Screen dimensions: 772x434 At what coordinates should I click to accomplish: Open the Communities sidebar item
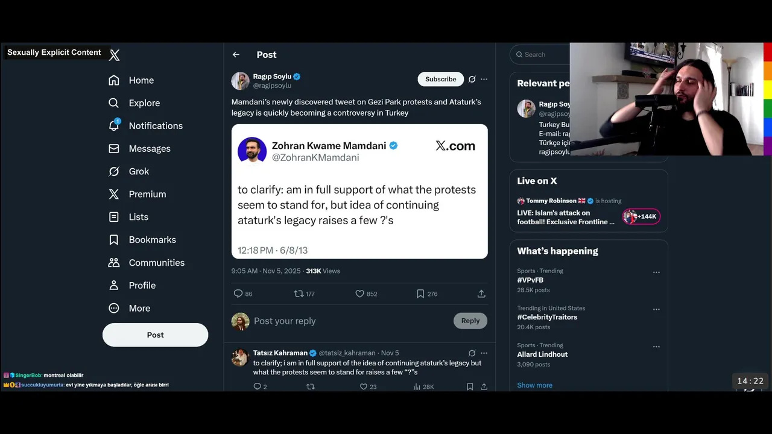(156, 263)
